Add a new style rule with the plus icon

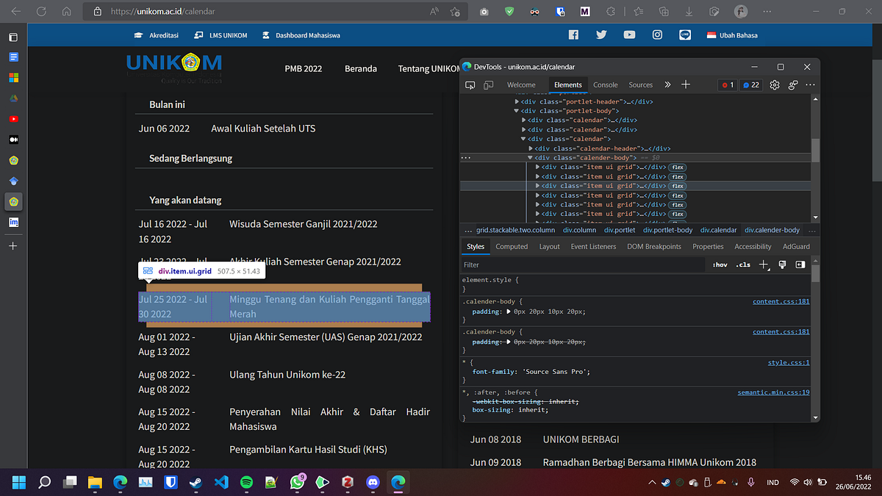(x=764, y=265)
